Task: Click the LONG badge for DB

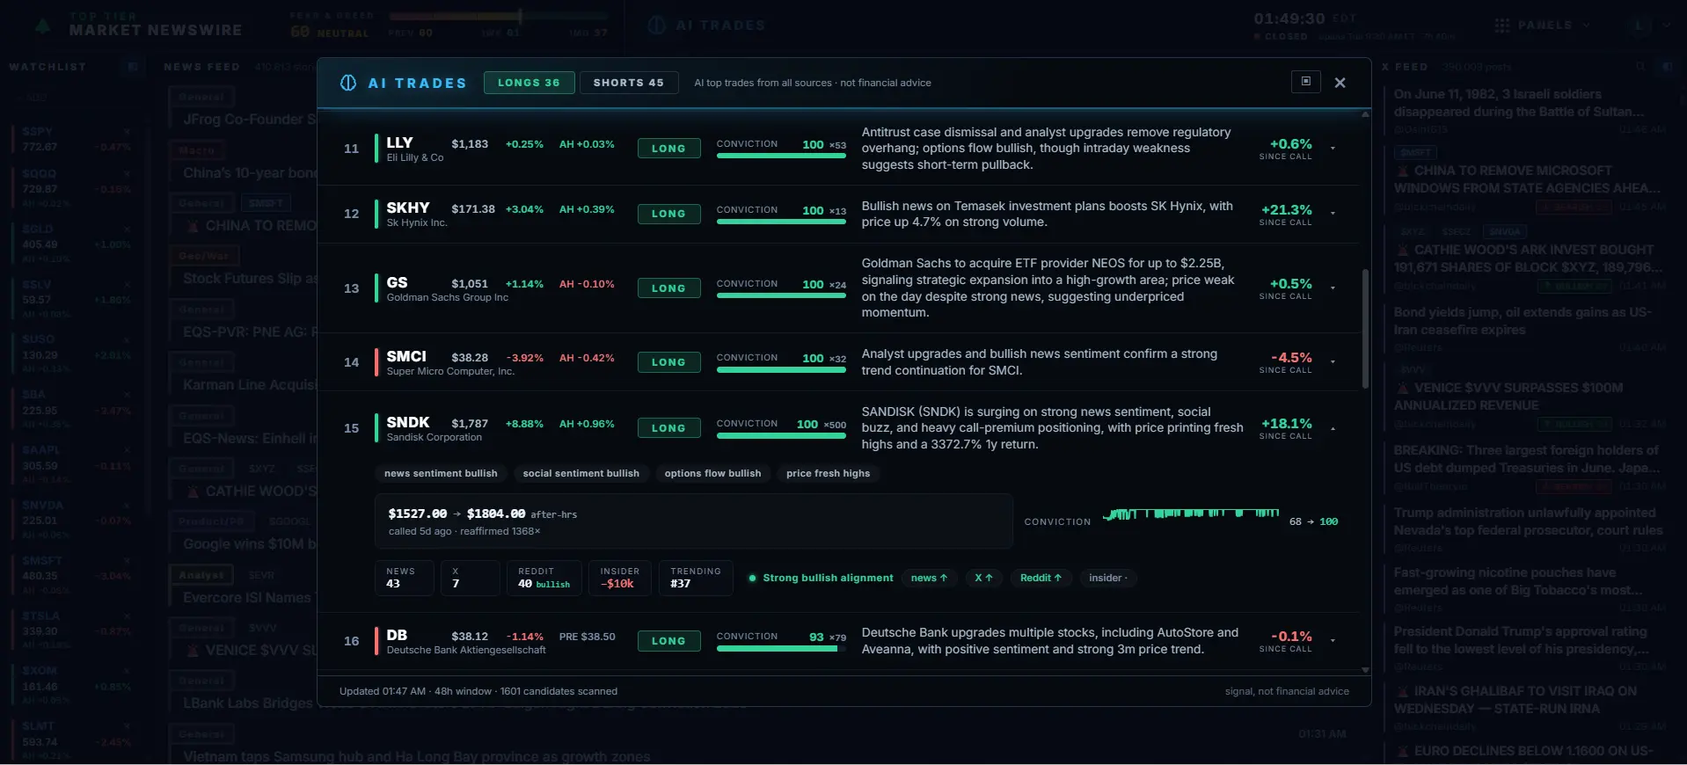Action: point(668,641)
